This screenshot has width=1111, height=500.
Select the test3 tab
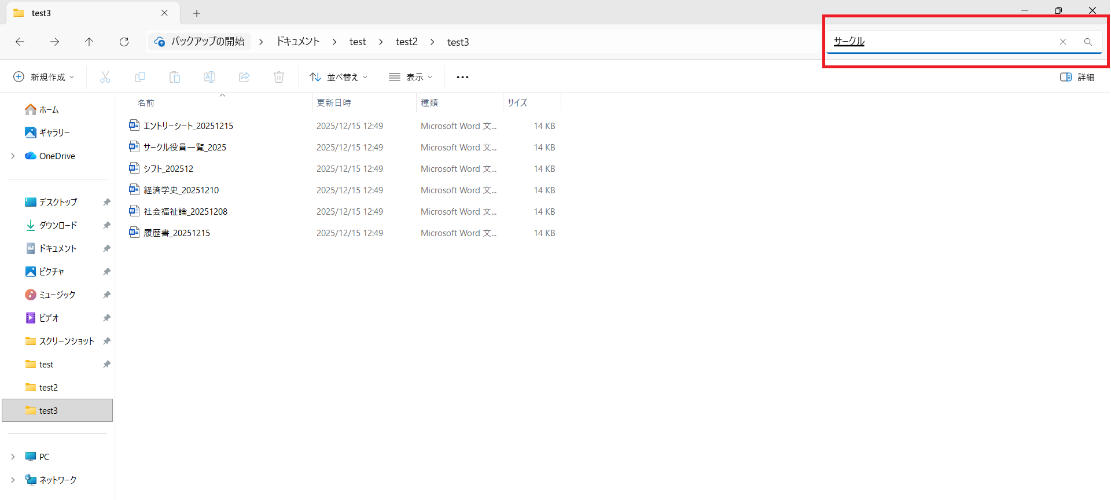point(93,13)
